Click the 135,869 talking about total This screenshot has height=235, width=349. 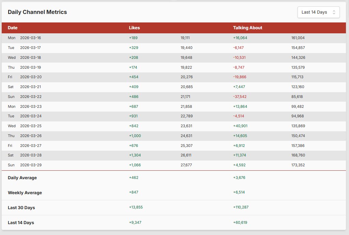tap(298, 126)
